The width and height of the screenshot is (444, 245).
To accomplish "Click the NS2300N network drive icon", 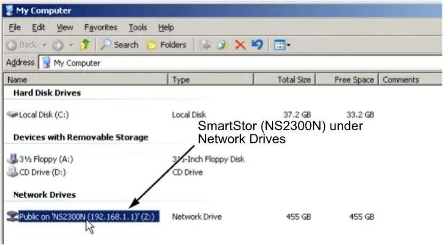I will coord(12,216).
